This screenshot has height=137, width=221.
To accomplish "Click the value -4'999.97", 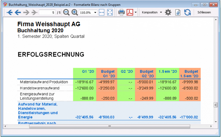I will (106, 82).
